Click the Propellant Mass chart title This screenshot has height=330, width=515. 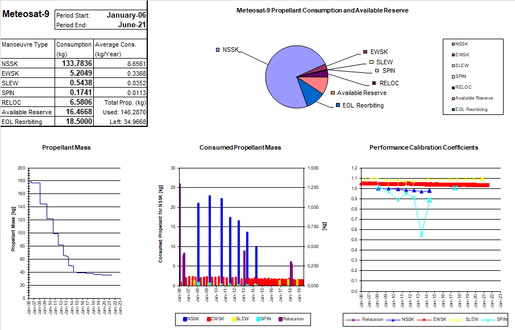[x=67, y=147]
